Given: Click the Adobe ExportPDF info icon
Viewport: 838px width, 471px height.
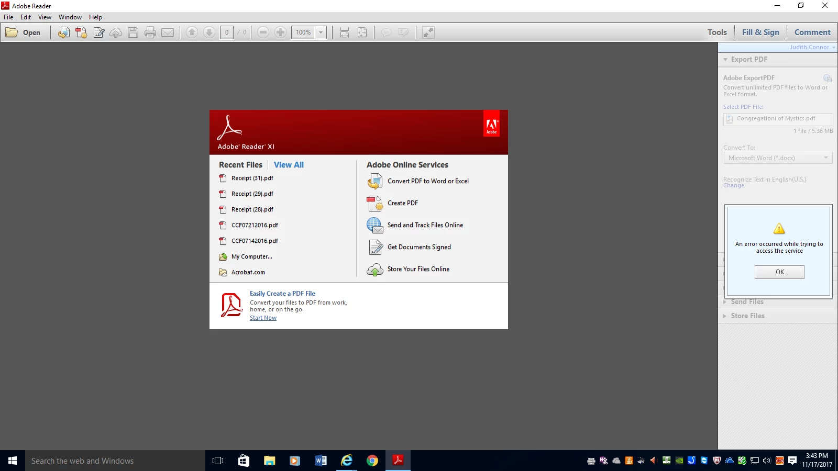Looking at the screenshot, I should pyautogui.click(x=828, y=78).
